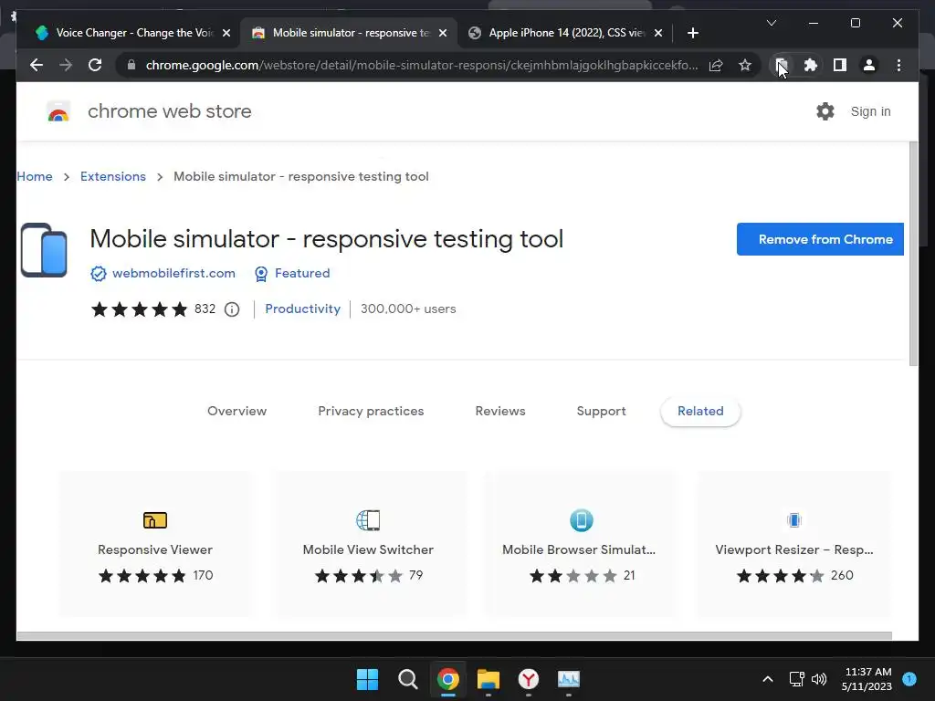Open Mobile View Switcher extension card
935x701 pixels.
tap(368, 544)
